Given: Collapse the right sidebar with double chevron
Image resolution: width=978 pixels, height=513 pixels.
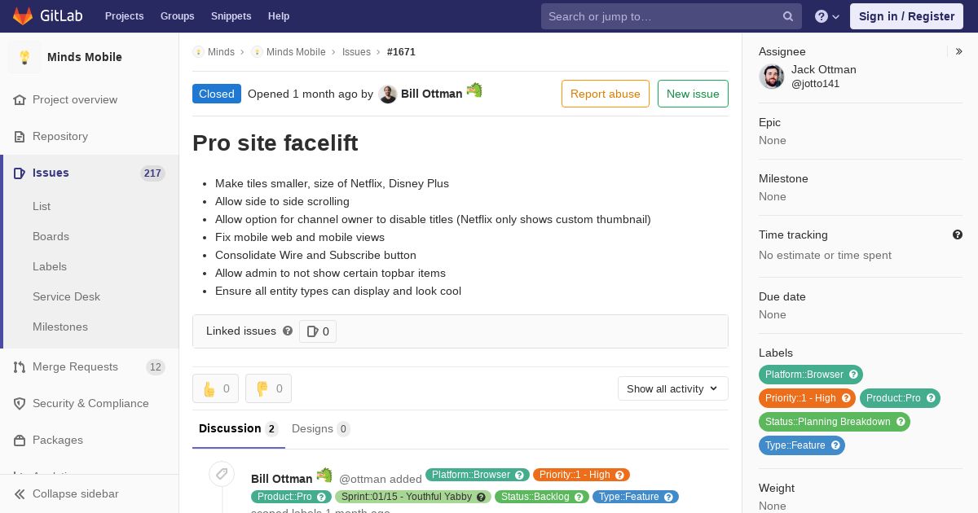Looking at the screenshot, I should [959, 51].
